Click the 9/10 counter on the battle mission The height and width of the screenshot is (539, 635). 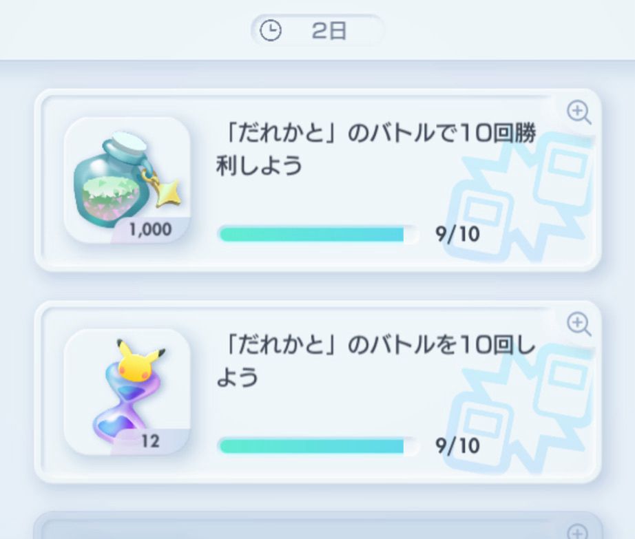(457, 446)
